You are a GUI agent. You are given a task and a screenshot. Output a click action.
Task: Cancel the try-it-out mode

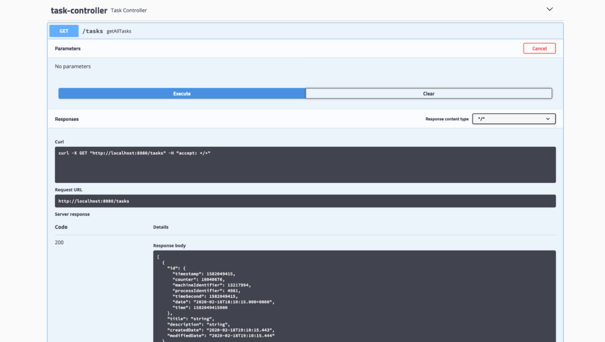point(539,48)
